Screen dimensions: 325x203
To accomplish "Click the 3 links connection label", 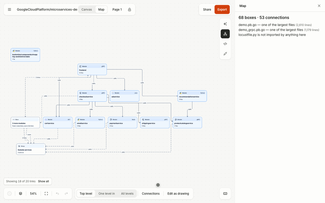I will (x=38, y=78).
